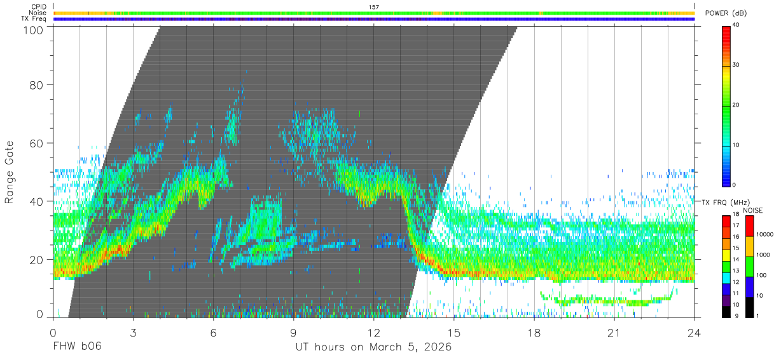The width and height of the screenshot is (781, 360).
Task: Click the '40' range gate axis tick
Action: point(37,201)
